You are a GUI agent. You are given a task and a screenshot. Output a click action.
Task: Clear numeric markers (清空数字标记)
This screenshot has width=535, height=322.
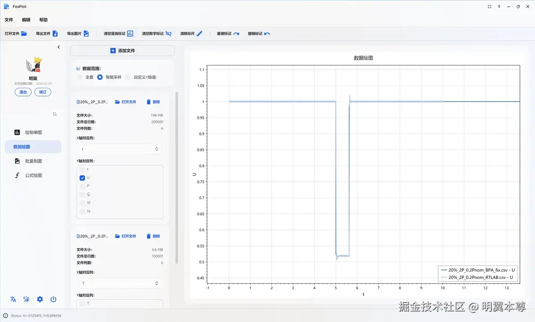tap(156, 33)
